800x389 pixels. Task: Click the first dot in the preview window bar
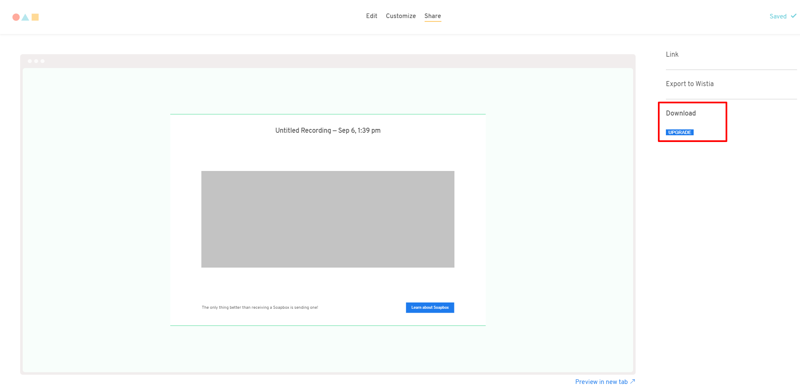30,61
